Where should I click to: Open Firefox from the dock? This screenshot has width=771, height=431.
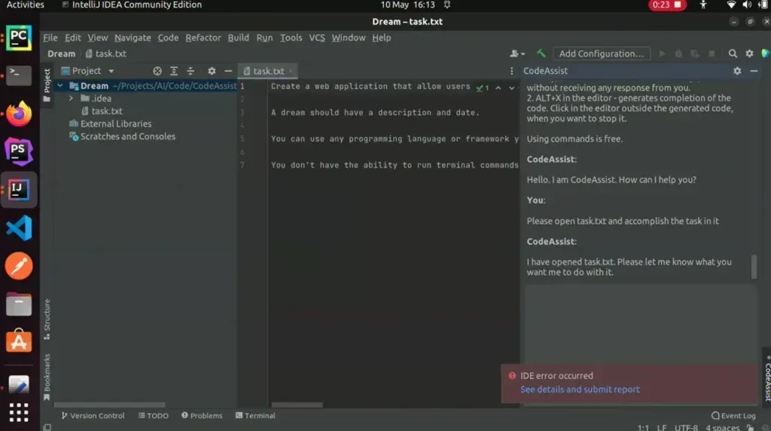tap(19, 114)
